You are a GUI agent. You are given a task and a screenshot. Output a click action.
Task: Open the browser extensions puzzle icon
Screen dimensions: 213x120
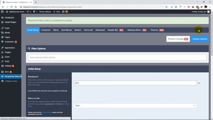202,7
